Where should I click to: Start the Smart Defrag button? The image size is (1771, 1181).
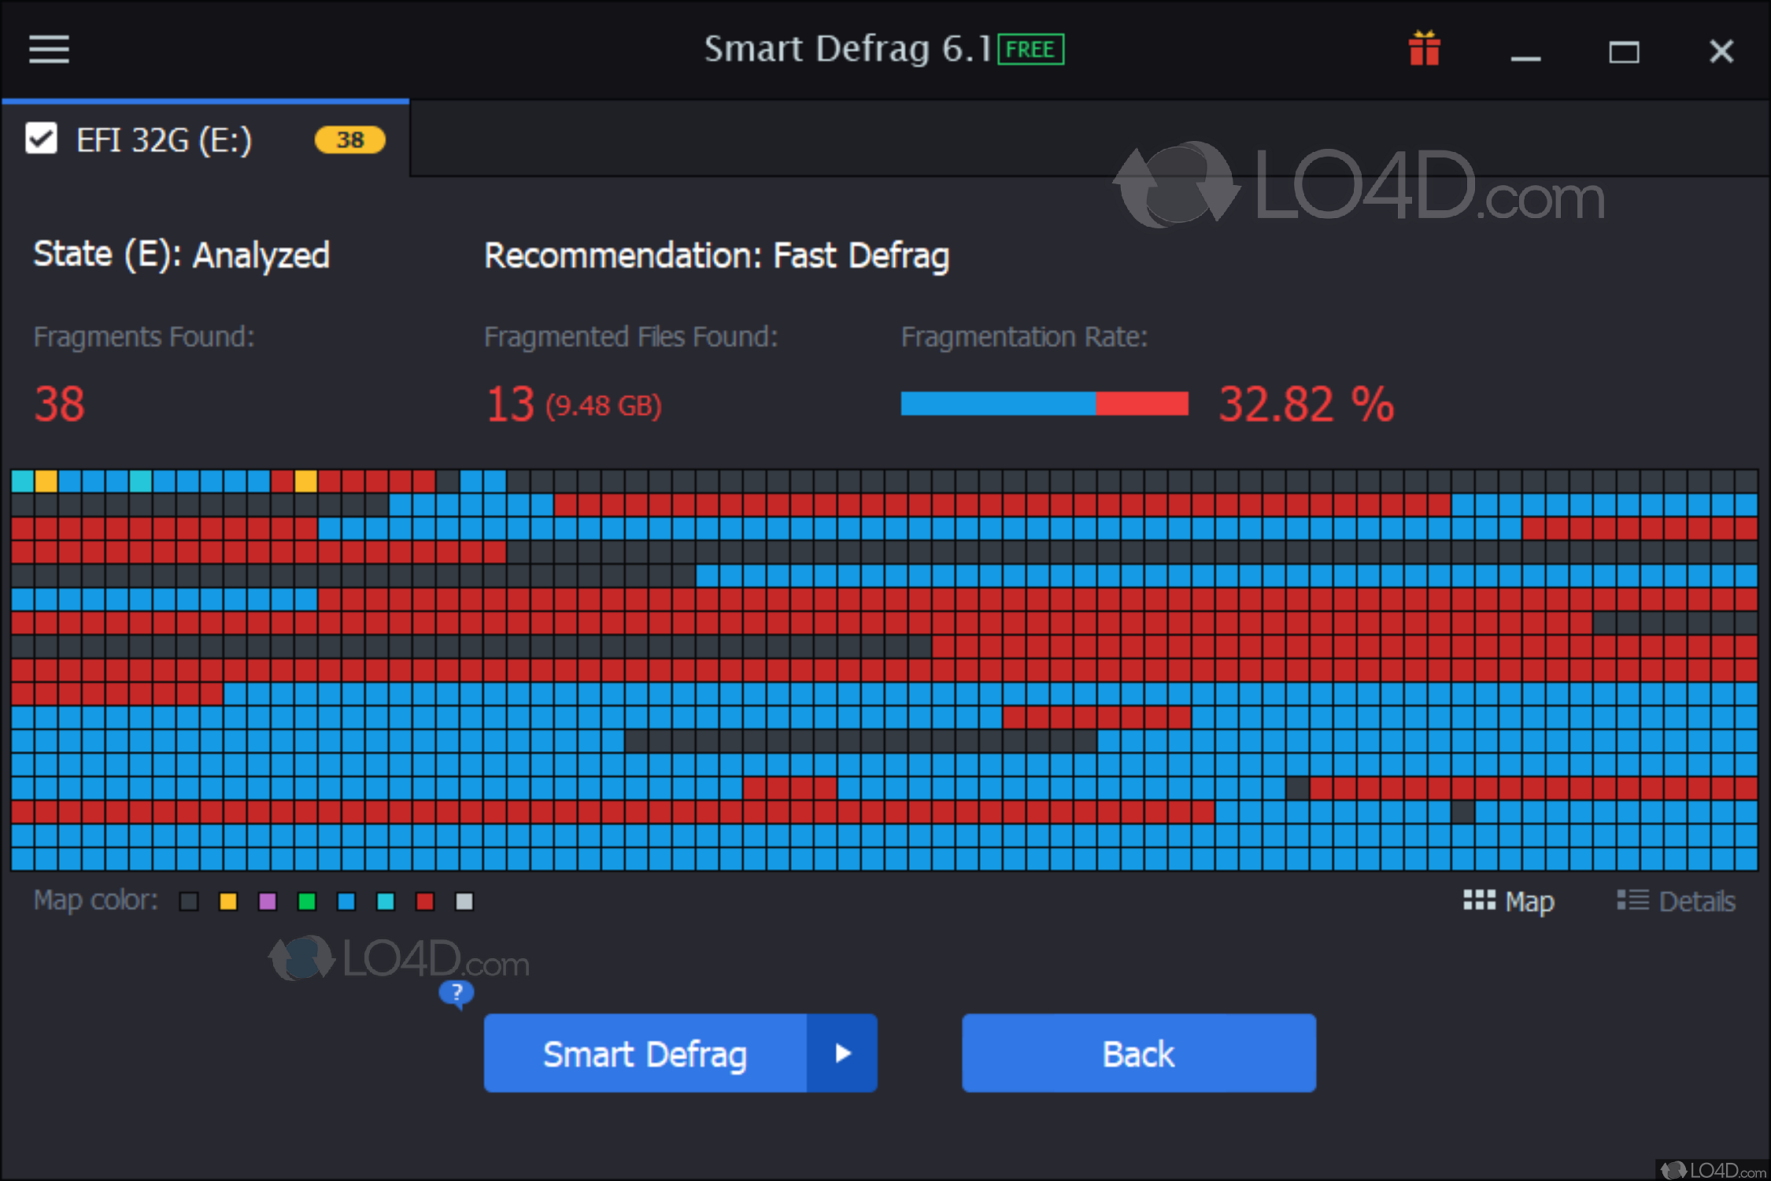[645, 1053]
